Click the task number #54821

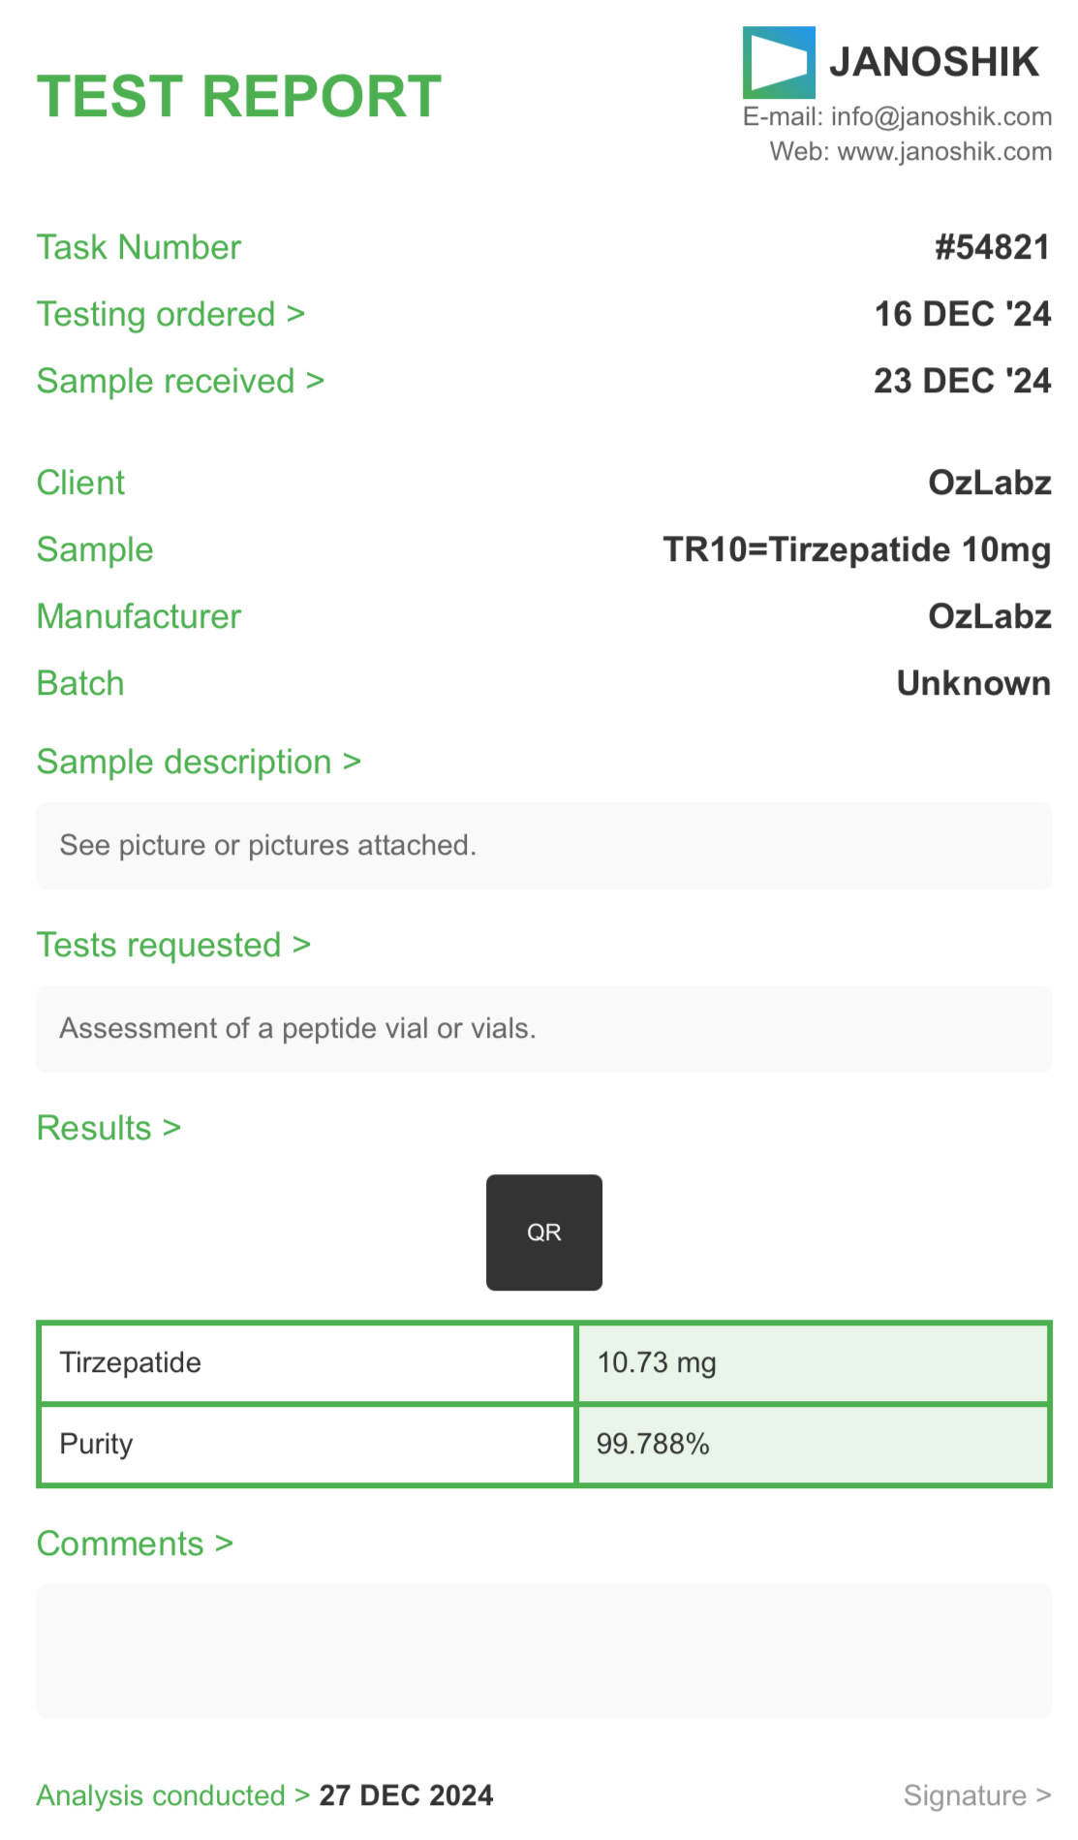(992, 248)
